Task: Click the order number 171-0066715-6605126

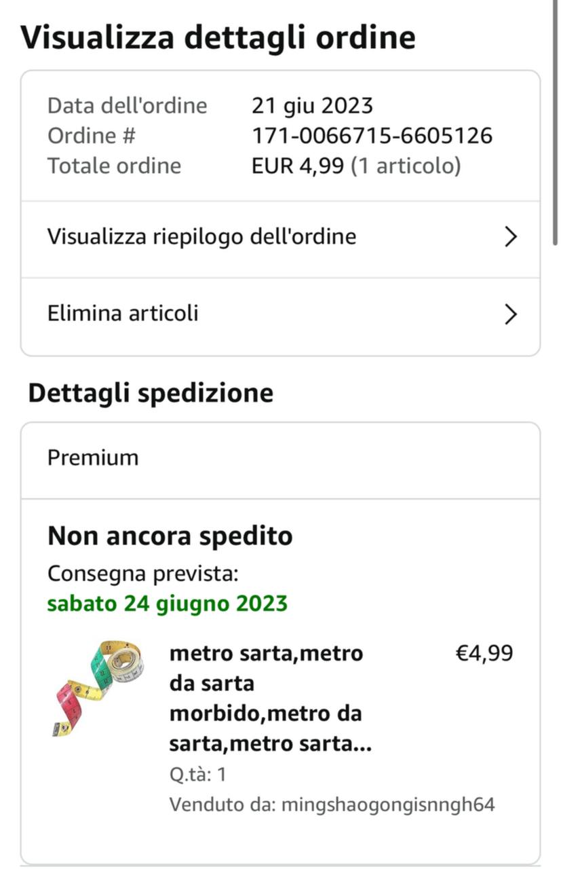Action: click(x=372, y=136)
